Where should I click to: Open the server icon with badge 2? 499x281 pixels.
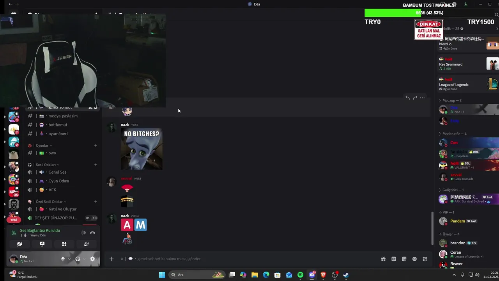point(14,142)
